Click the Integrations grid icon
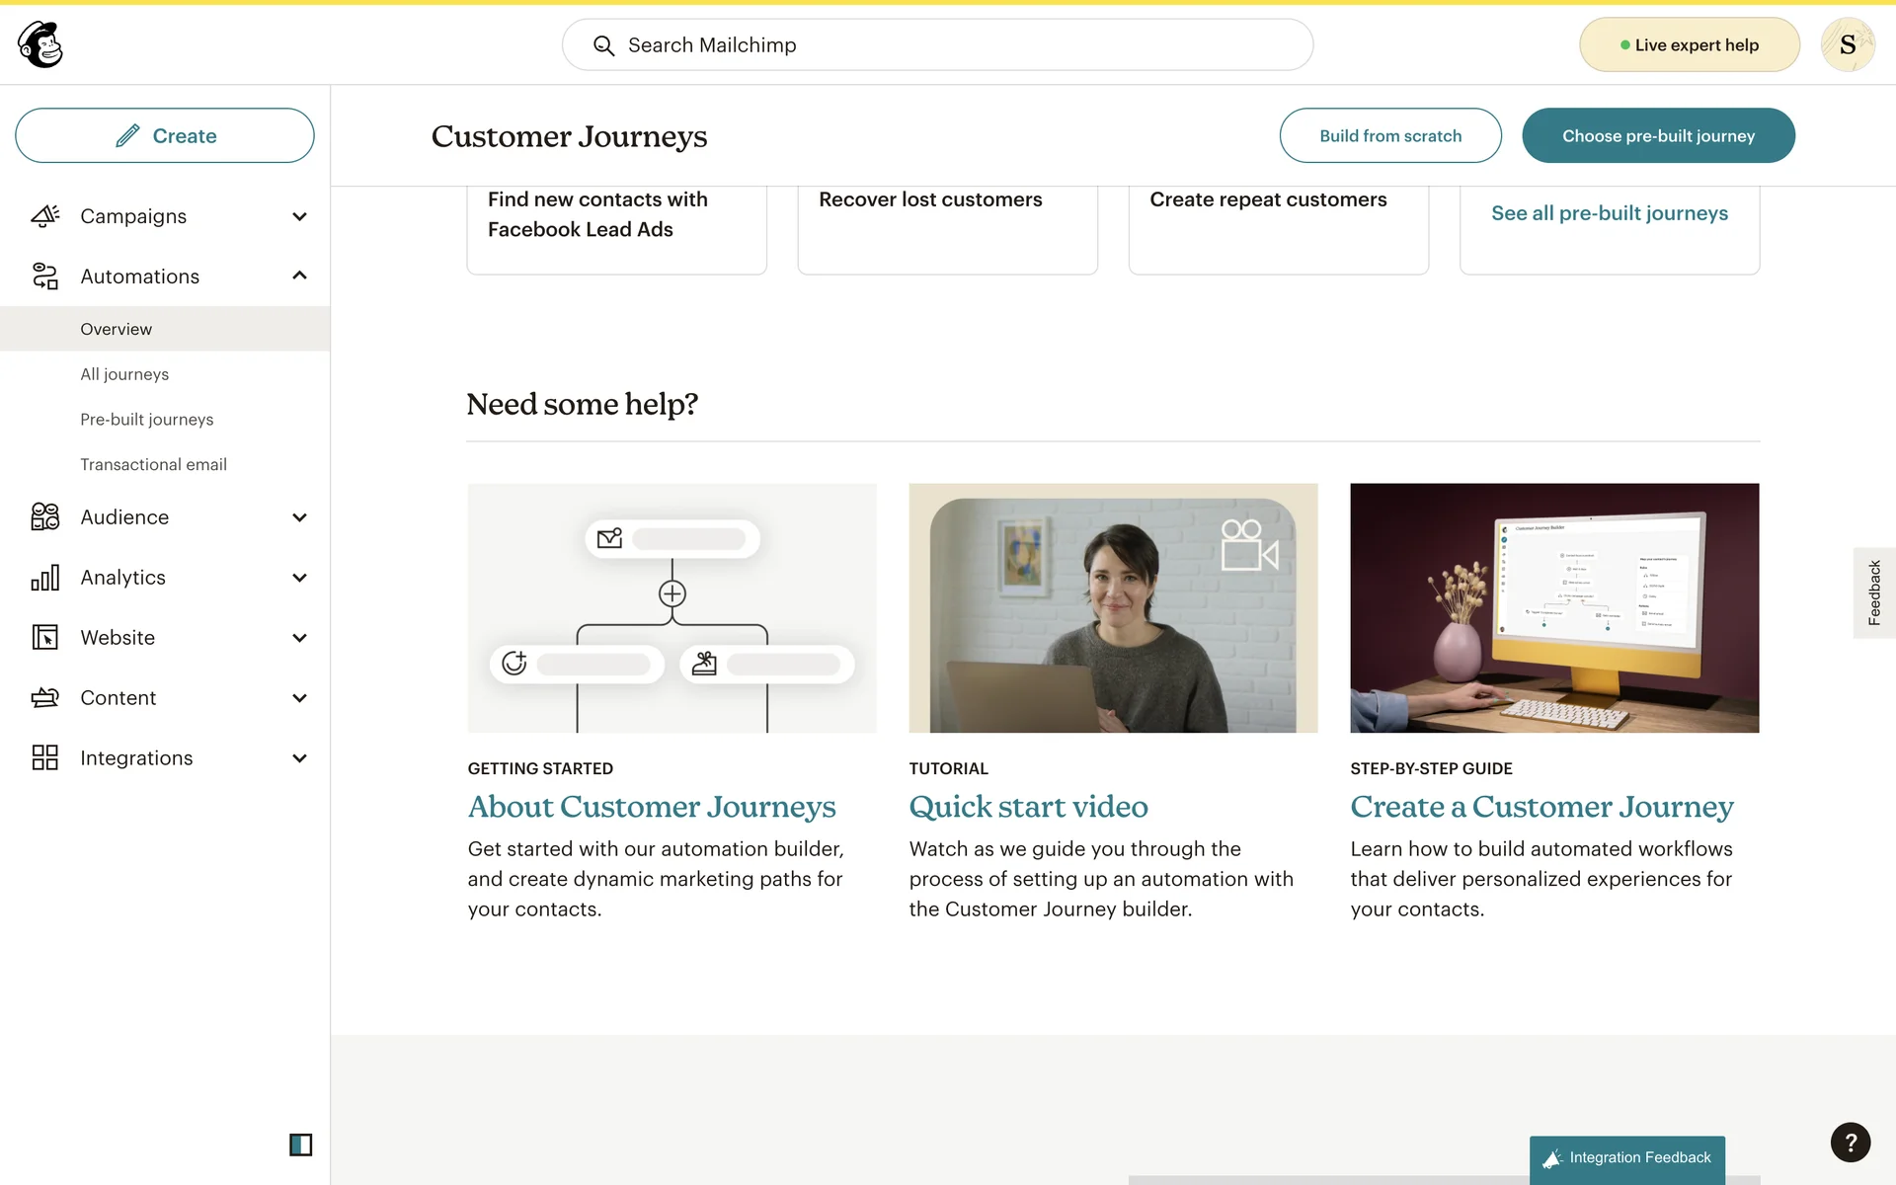 pyautogui.click(x=45, y=757)
